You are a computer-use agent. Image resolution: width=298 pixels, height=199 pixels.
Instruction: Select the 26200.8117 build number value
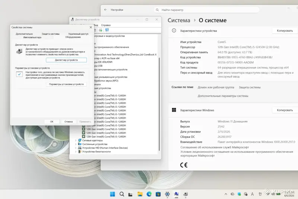coord(224,137)
